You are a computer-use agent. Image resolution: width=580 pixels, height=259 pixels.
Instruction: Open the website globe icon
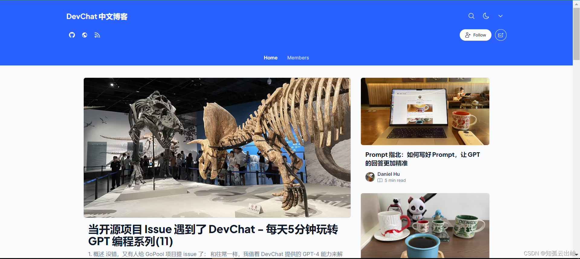click(85, 35)
